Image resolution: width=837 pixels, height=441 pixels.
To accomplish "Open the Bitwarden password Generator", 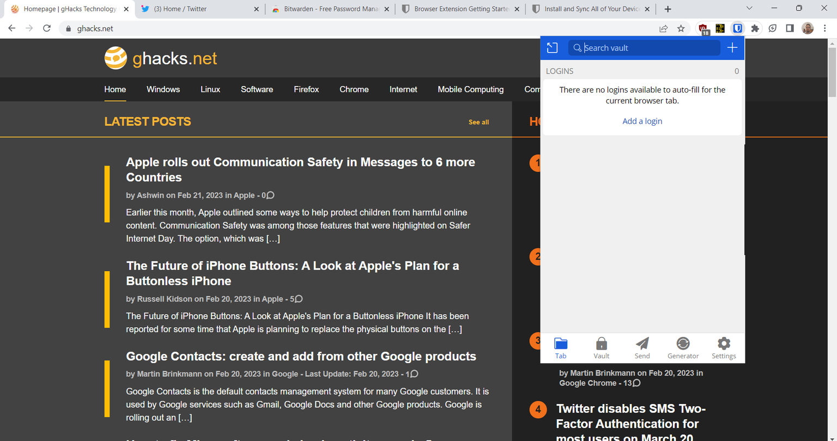I will [683, 348].
